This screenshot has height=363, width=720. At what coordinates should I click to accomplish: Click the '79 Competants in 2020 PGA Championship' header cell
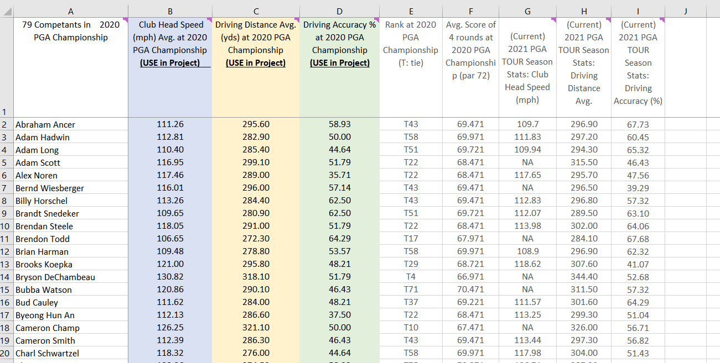pos(70,67)
